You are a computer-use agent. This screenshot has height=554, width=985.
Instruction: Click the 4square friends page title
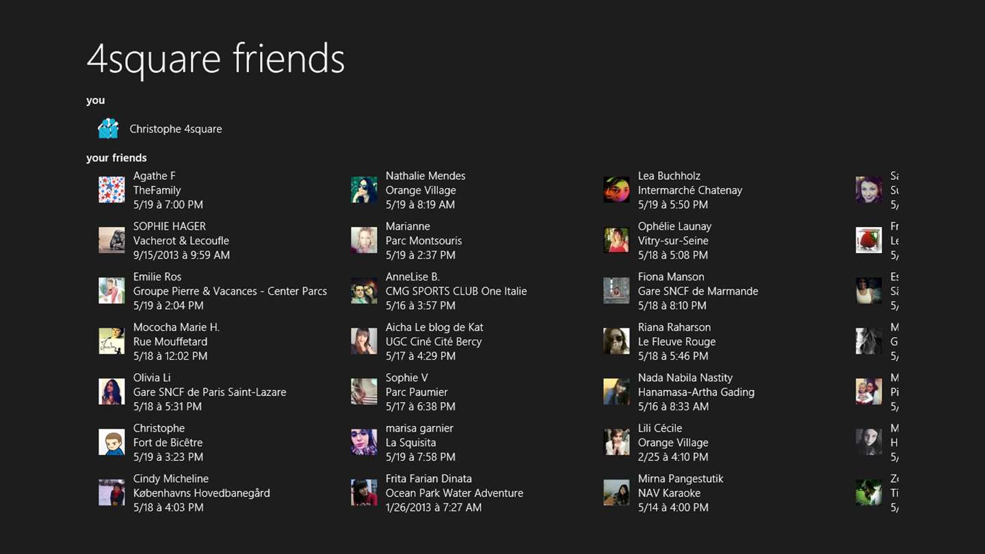(215, 59)
